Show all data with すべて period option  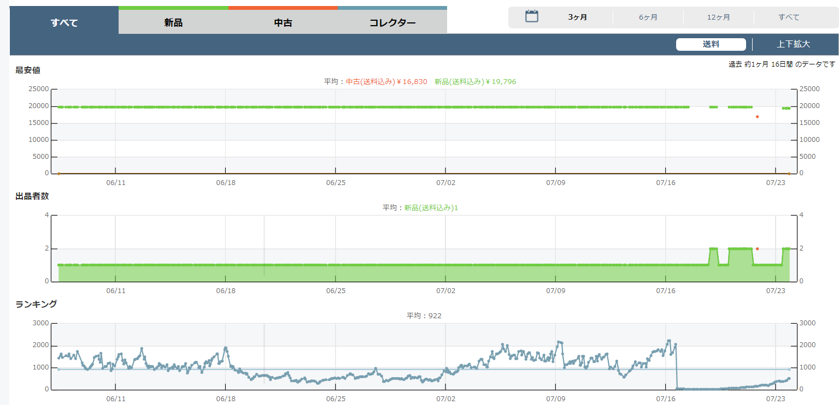[789, 17]
